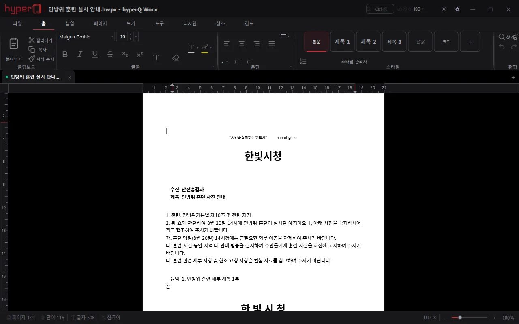Toggle superscript formatting
The height and width of the screenshot is (324, 519).
[140, 54]
